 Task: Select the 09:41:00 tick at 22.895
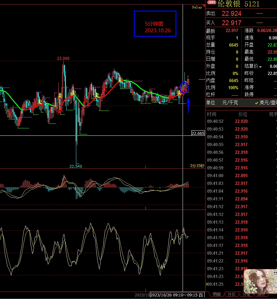pos(241,176)
